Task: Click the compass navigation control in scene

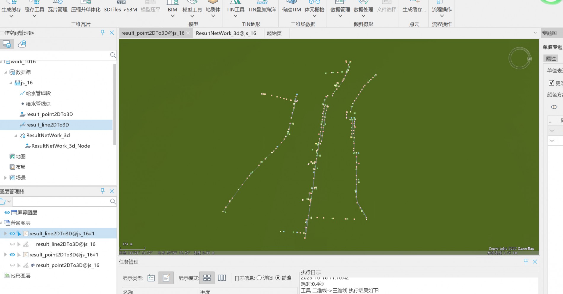Action: pyautogui.click(x=520, y=58)
